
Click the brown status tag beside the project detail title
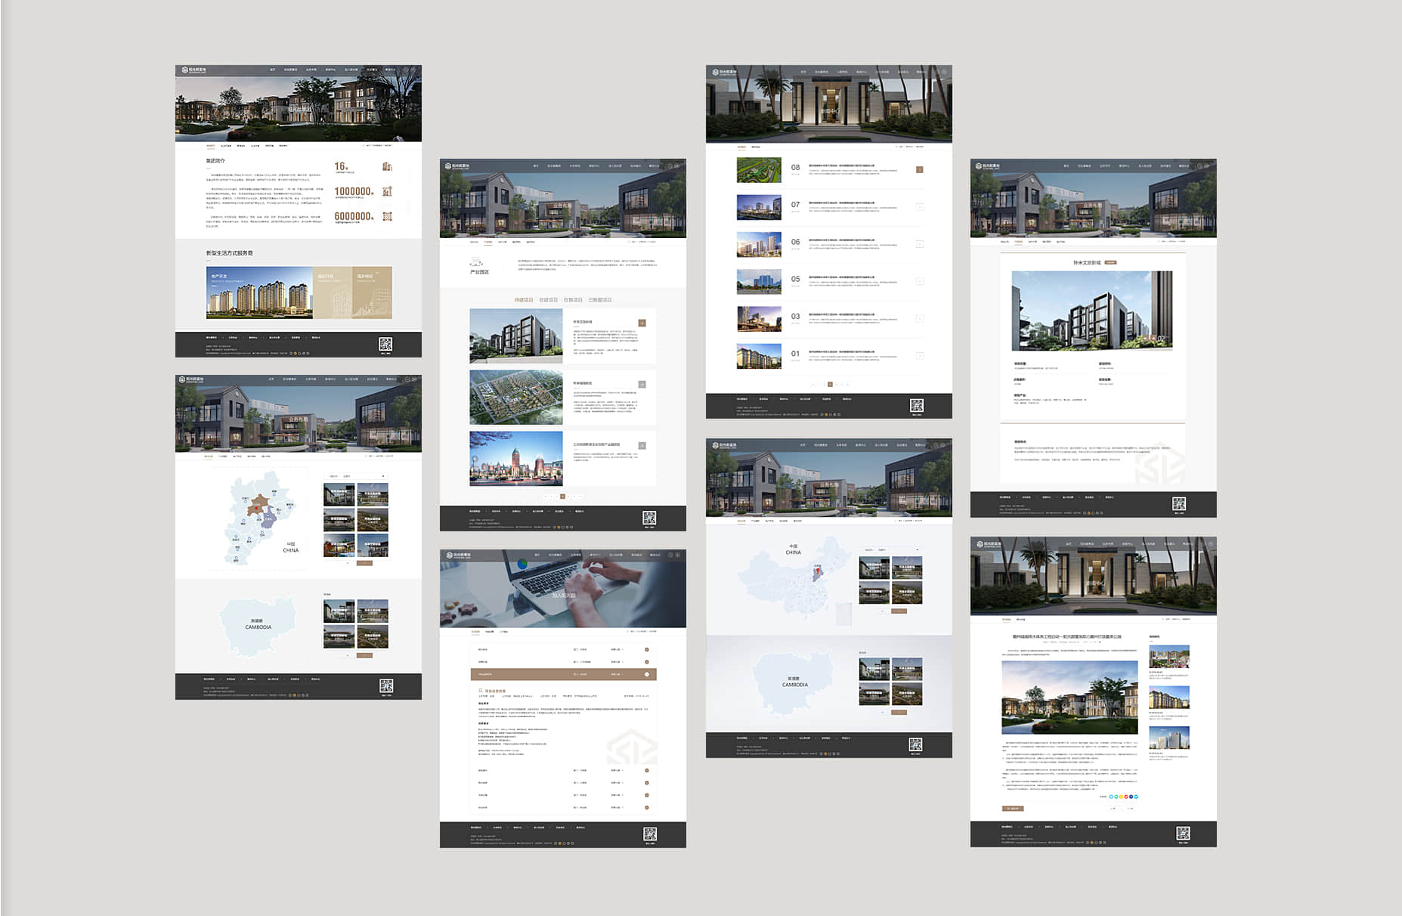coord(1110,262)
